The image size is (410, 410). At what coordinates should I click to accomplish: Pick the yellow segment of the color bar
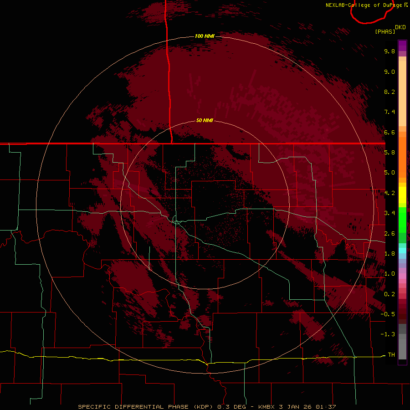402,195
